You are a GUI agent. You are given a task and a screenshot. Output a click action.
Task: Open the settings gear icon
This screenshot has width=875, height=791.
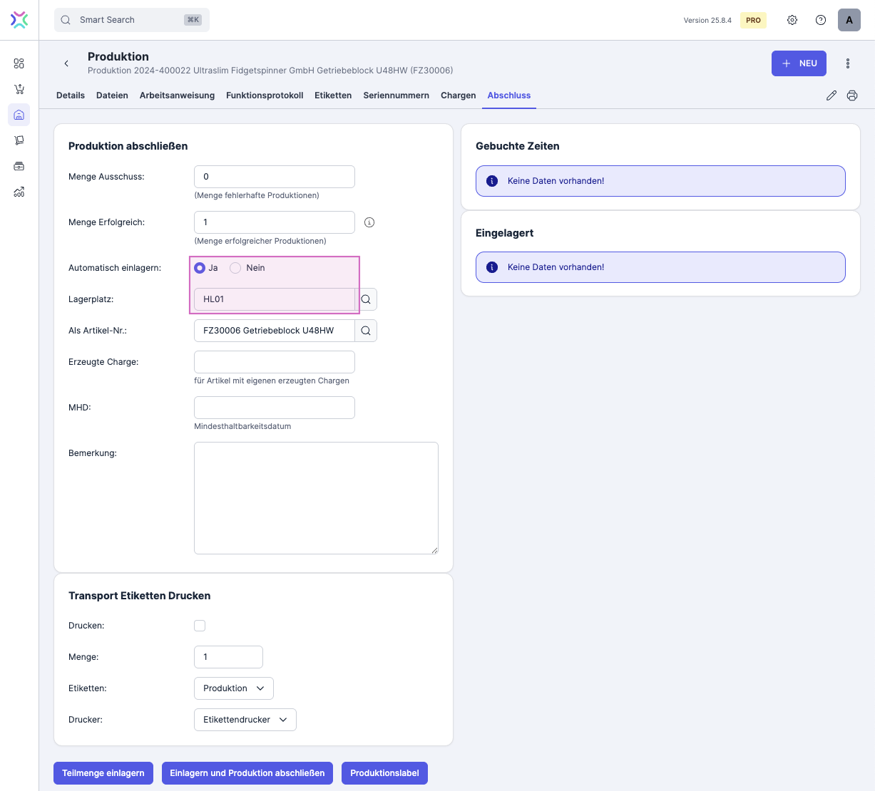[792, 20]
